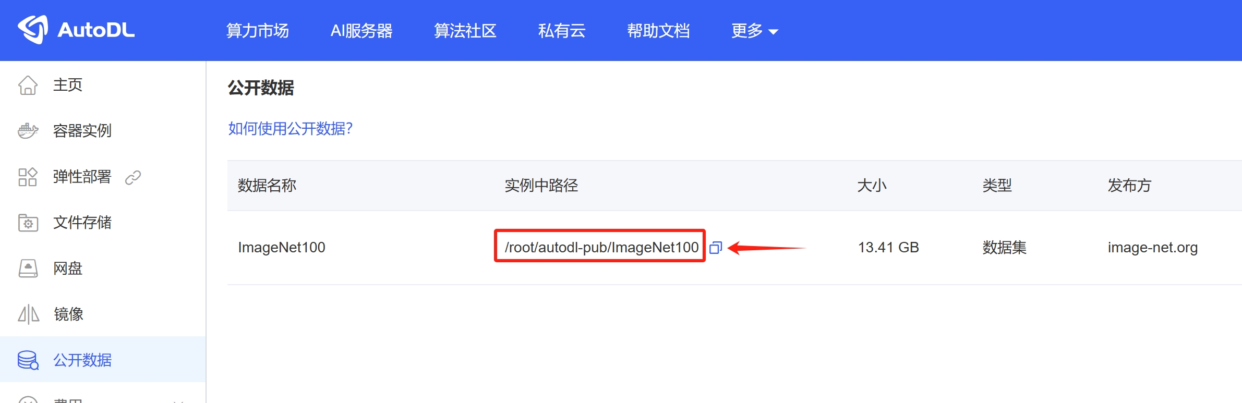Click the 如何使用公开数据? link
Viewport: 1242px width, 403px height.
coord(291,128)
